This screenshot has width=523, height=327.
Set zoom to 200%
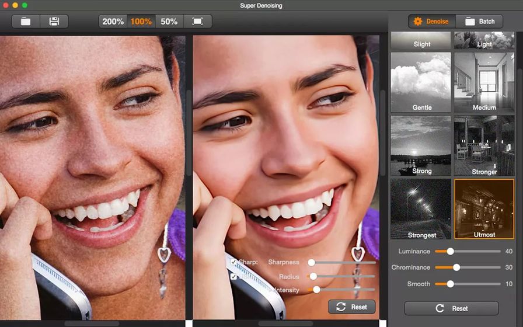pos(113,22)
